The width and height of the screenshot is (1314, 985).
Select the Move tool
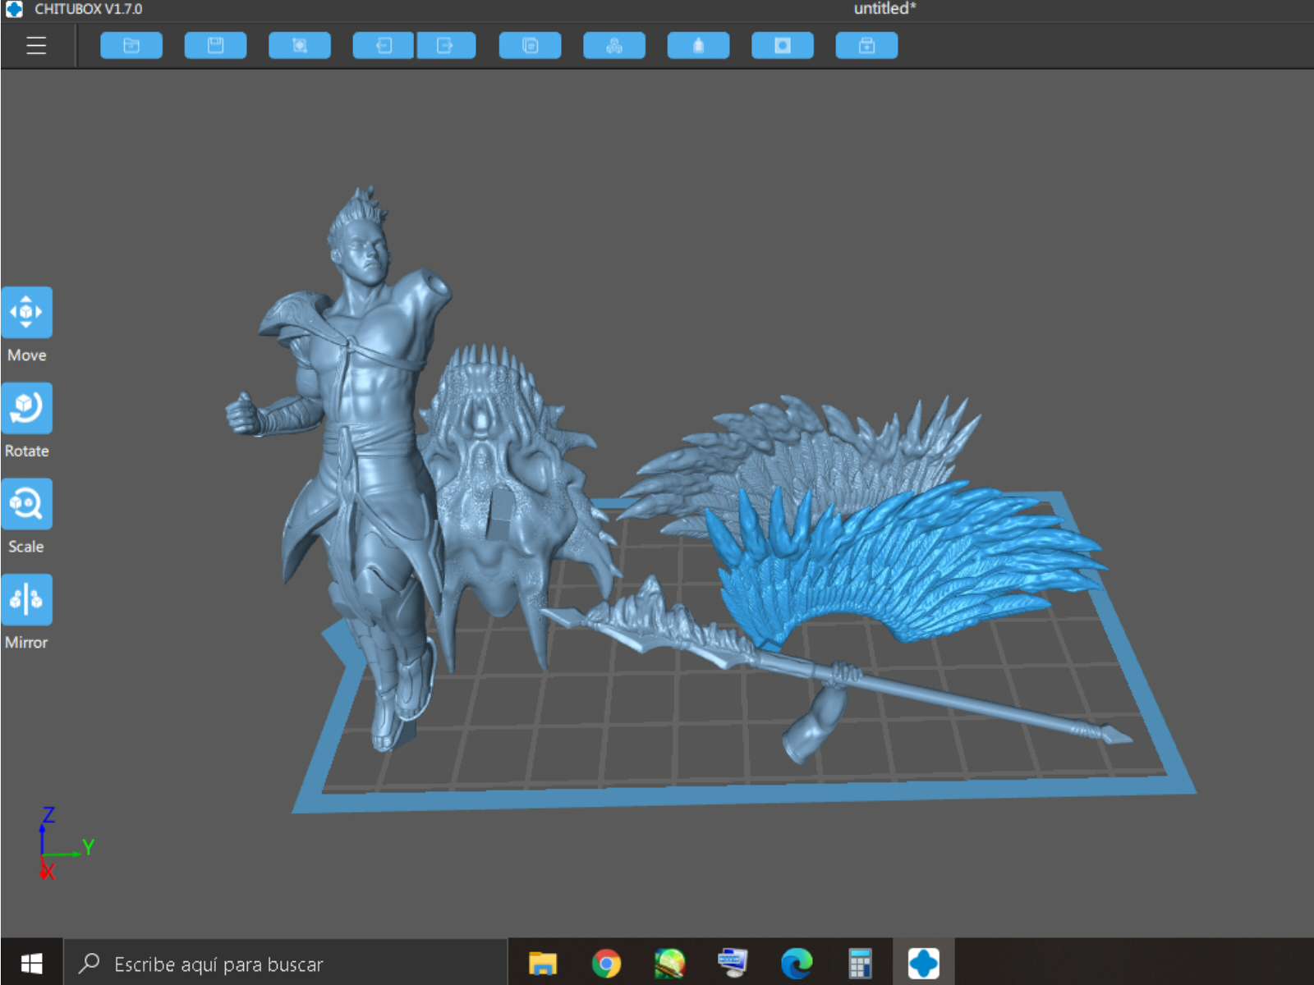click(x=27, y=312)
